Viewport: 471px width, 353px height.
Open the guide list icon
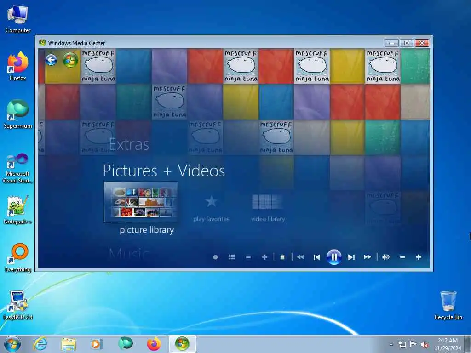232,257
